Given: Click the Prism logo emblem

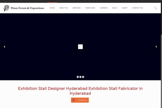Looking at the screenshot, I should pos(6,8).
